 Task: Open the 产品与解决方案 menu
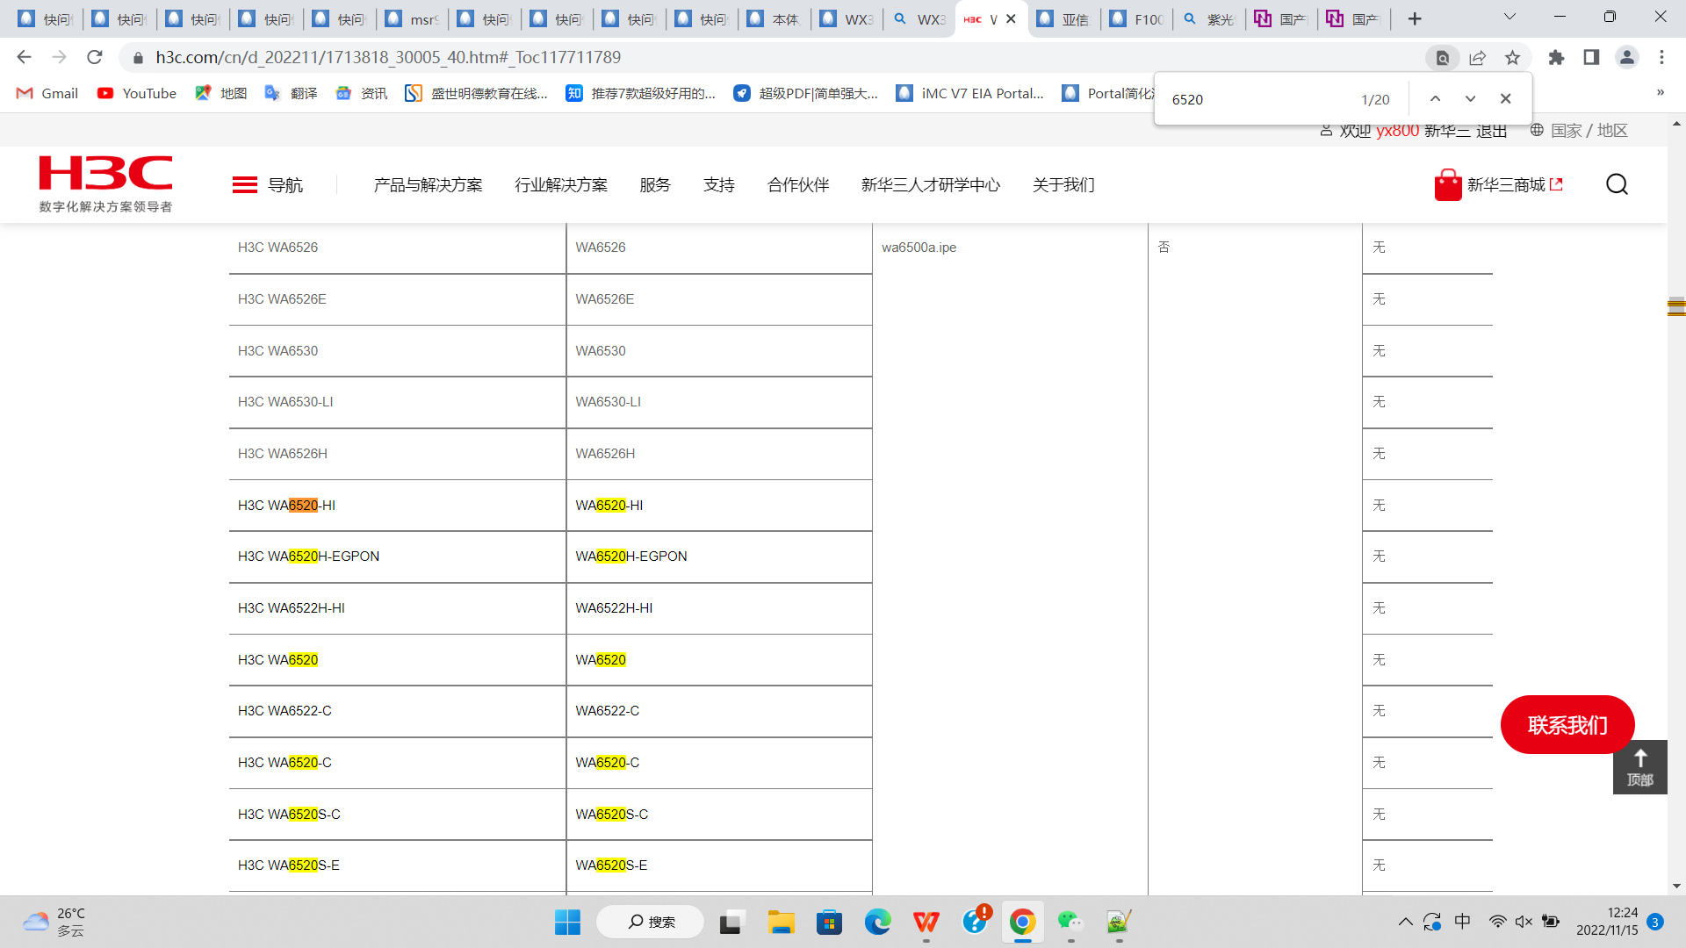click(x=428, y=185)
